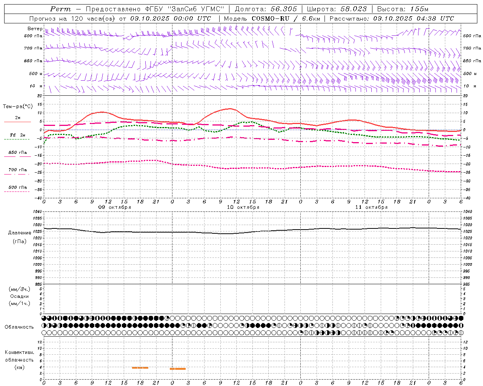The image size is (483, 386).
Task: Click the "Конвективн." panel label
Action: 20,352
